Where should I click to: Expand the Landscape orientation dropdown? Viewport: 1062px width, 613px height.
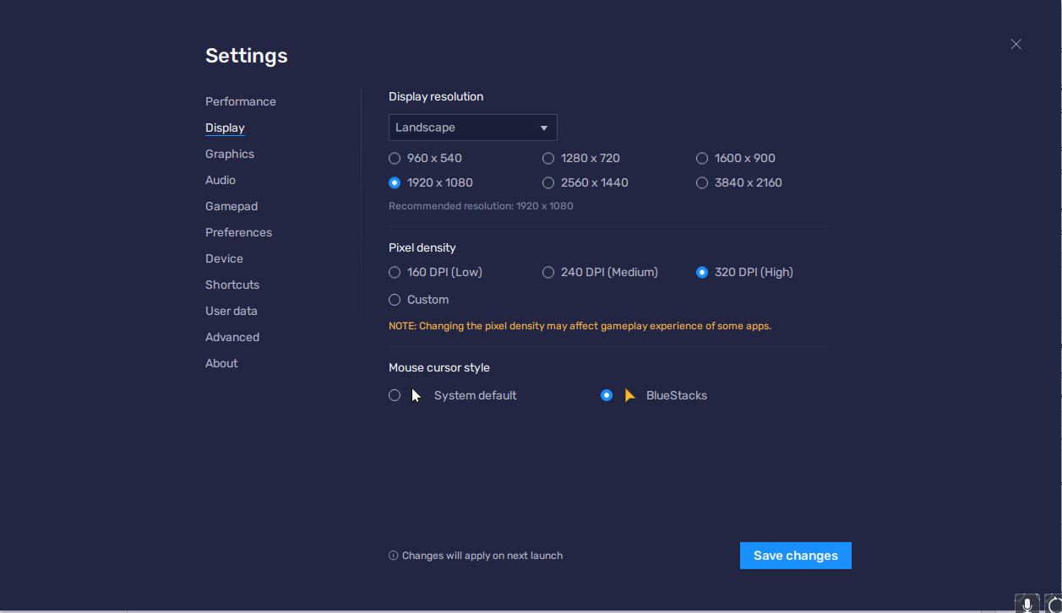coord(472,127)
